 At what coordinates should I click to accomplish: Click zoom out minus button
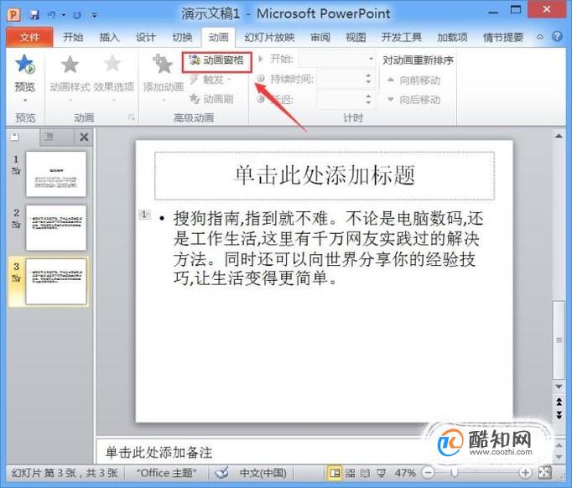point(428,473)
